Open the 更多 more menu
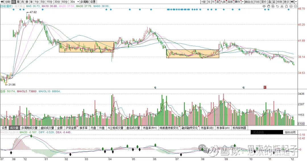 tap(286, 2)
